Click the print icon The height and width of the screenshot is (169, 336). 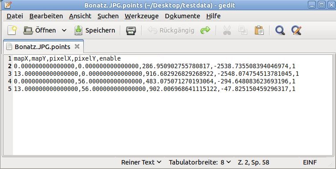point(131,30)
